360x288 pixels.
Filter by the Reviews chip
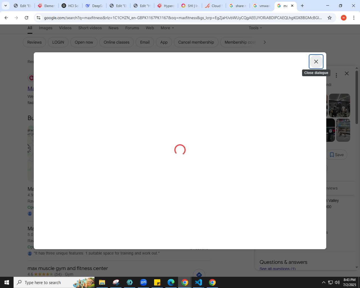point(34,42)
